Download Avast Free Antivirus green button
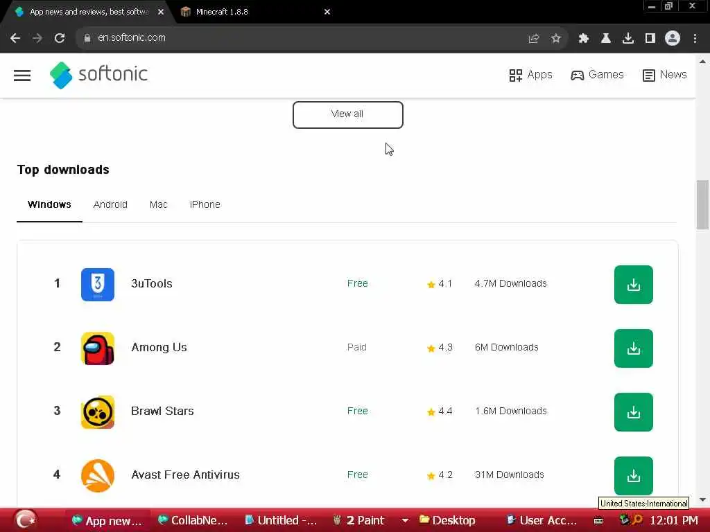710x532 pixels. [x=634, y=475]
